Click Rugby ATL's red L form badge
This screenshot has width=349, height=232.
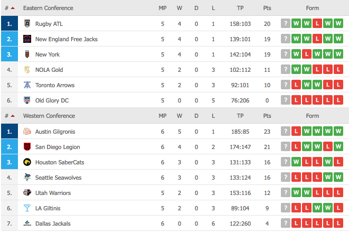(317, 23)
